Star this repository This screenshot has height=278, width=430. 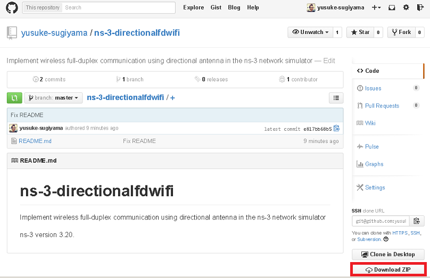coord(359,32)
